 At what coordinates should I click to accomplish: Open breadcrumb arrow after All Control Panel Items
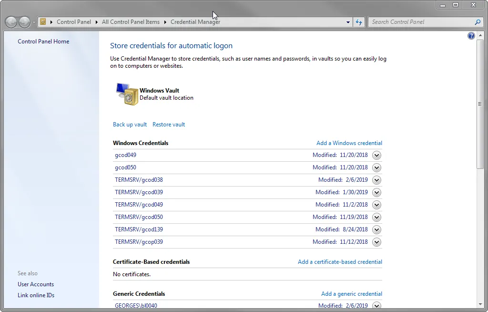(165, 22)
